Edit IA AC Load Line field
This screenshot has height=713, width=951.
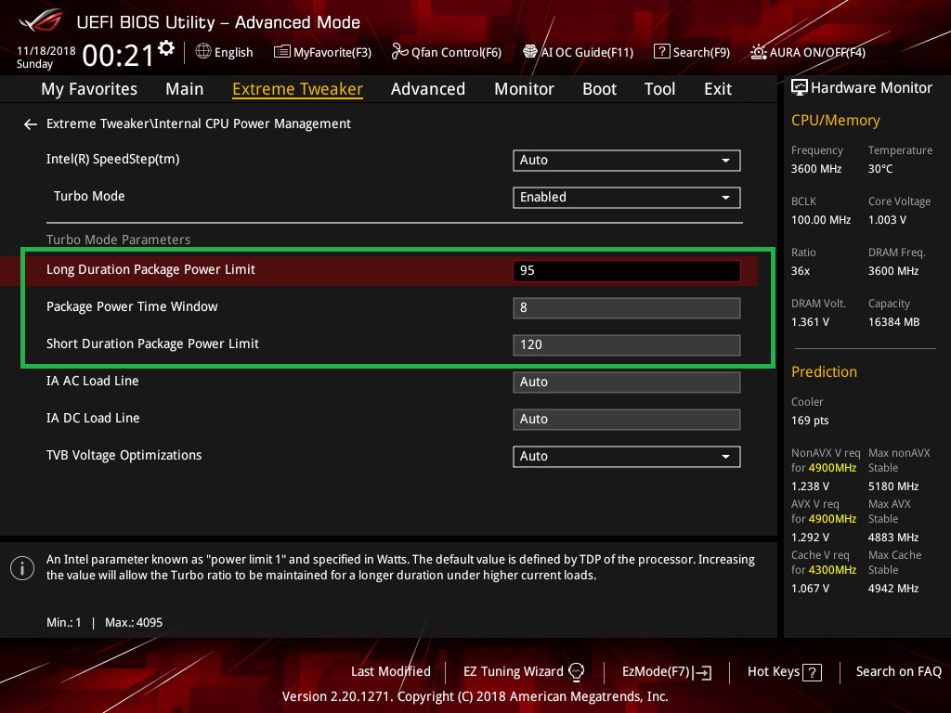click(627, 382)
